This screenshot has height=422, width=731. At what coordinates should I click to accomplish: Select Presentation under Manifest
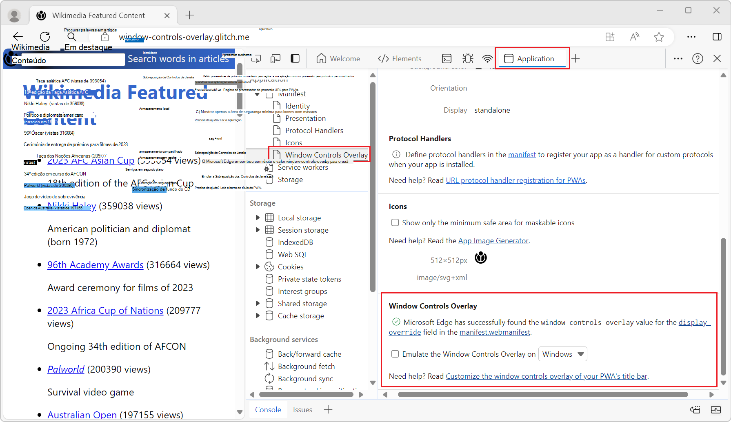[299, 118]
